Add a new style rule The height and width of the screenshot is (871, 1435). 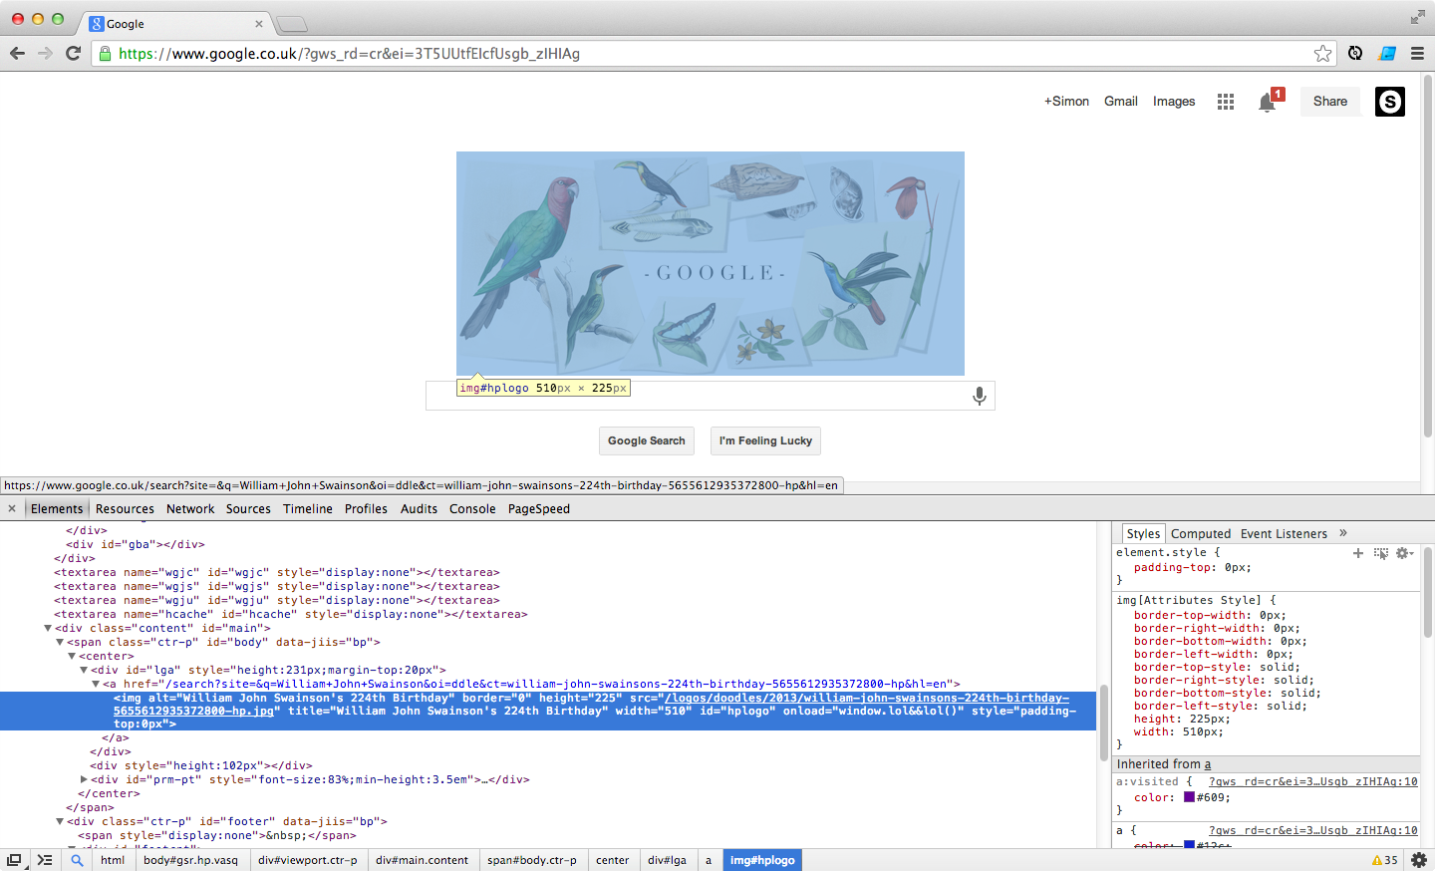pos(1358,553)
